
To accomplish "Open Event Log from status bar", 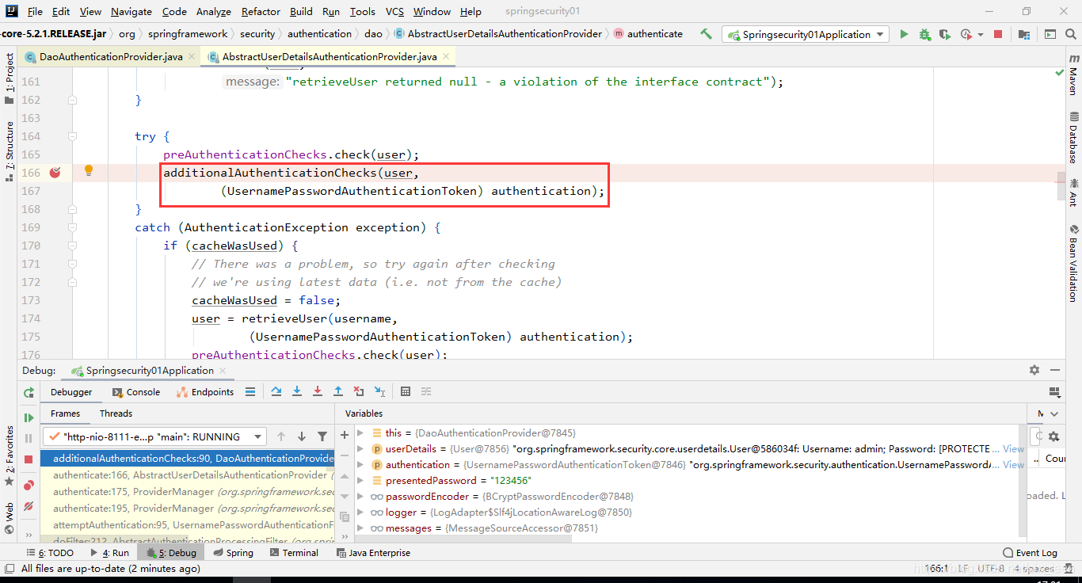I will coord(1030,553).
